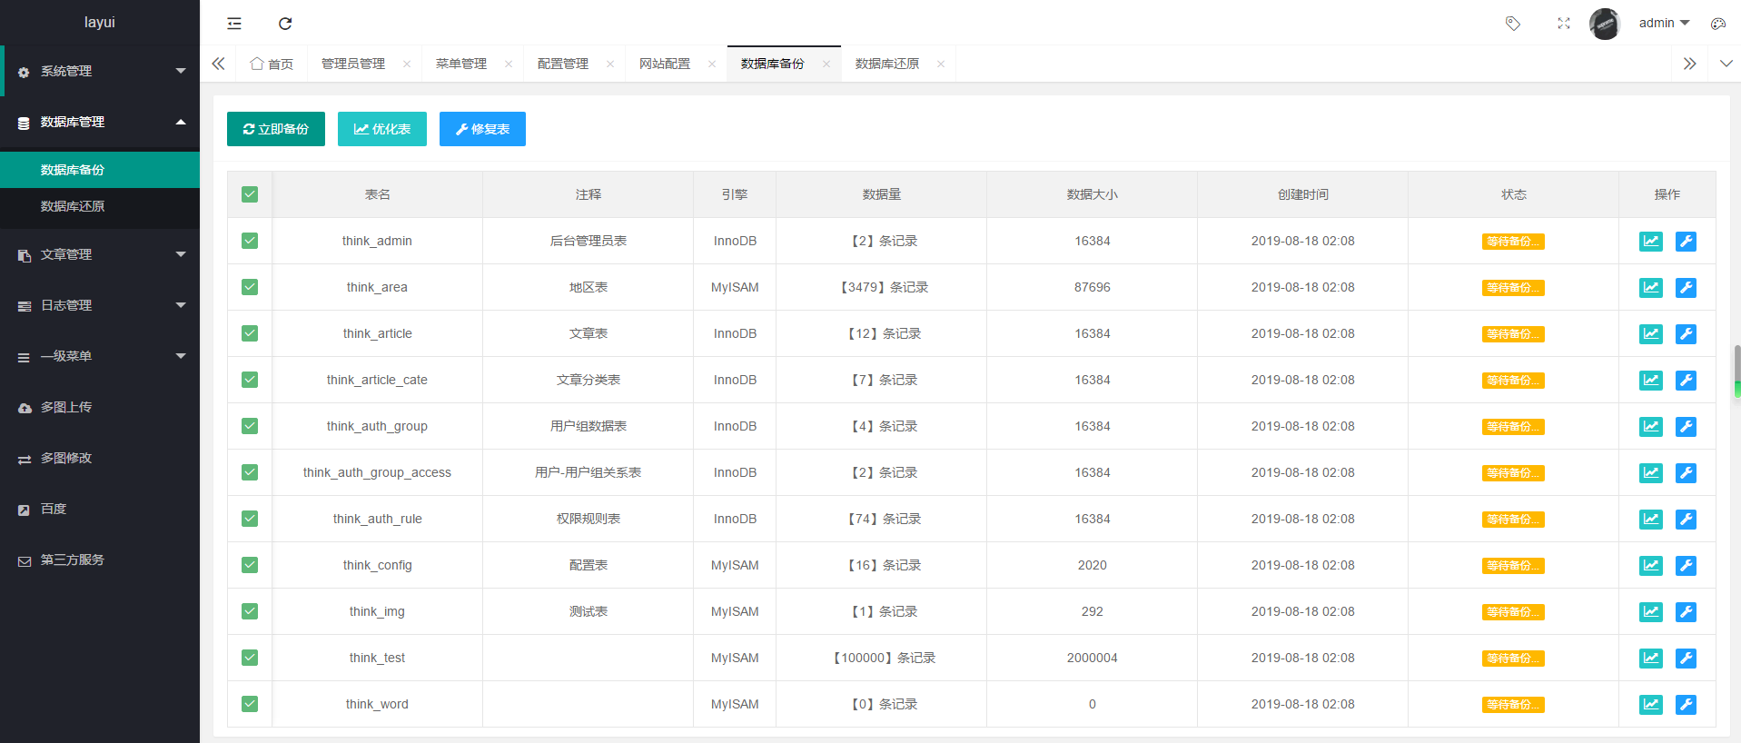Screen dimensions: 1741x743
Task: Select 数据库备份 in sidebar submenu
Action: pos(100,170)
